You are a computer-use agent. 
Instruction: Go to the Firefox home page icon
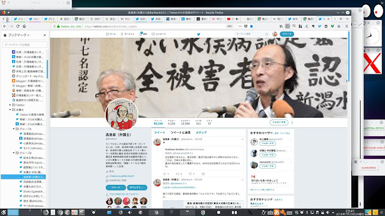tap(24, 26)
